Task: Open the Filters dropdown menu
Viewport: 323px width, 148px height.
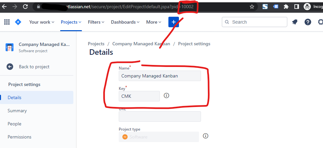Action: [96, 22]
